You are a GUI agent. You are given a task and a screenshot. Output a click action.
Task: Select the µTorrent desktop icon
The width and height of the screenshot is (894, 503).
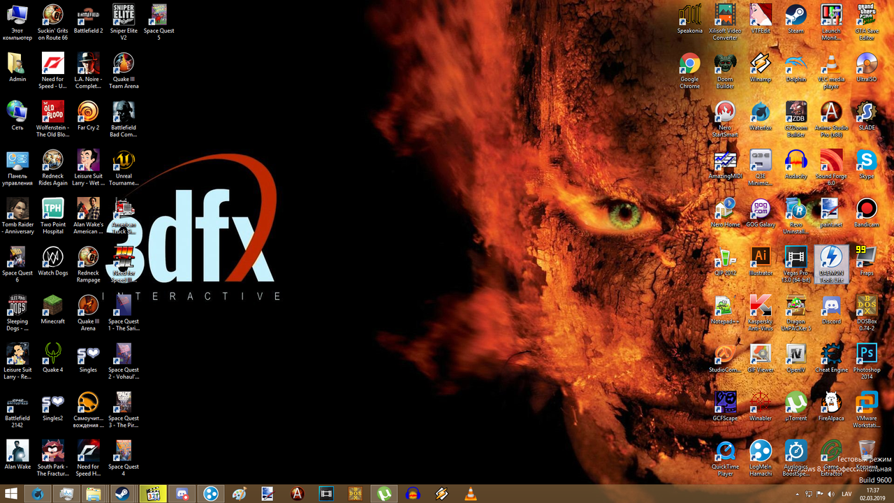point(796,406)
